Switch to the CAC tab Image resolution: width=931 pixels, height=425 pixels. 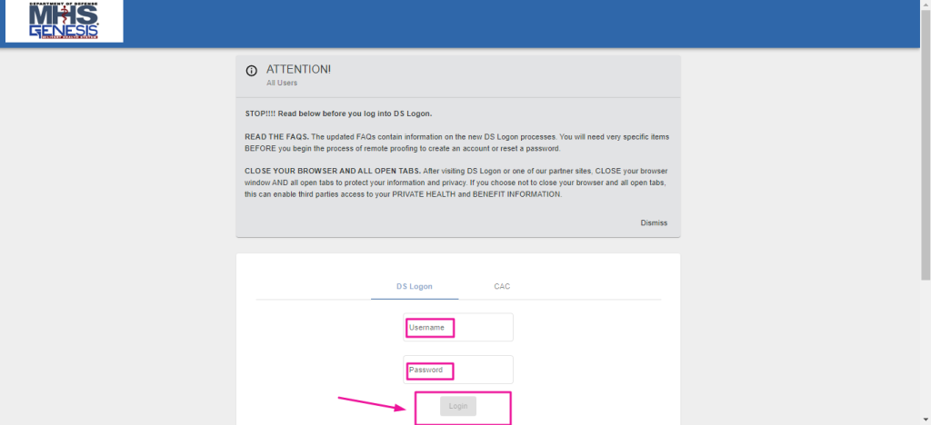coord(502,286)
